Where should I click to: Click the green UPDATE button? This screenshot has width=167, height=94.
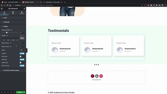coord(20,92)
